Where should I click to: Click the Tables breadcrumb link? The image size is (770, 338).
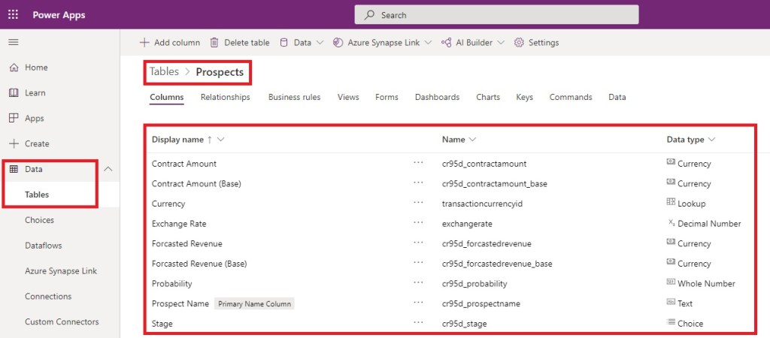[x=164, y=72]
